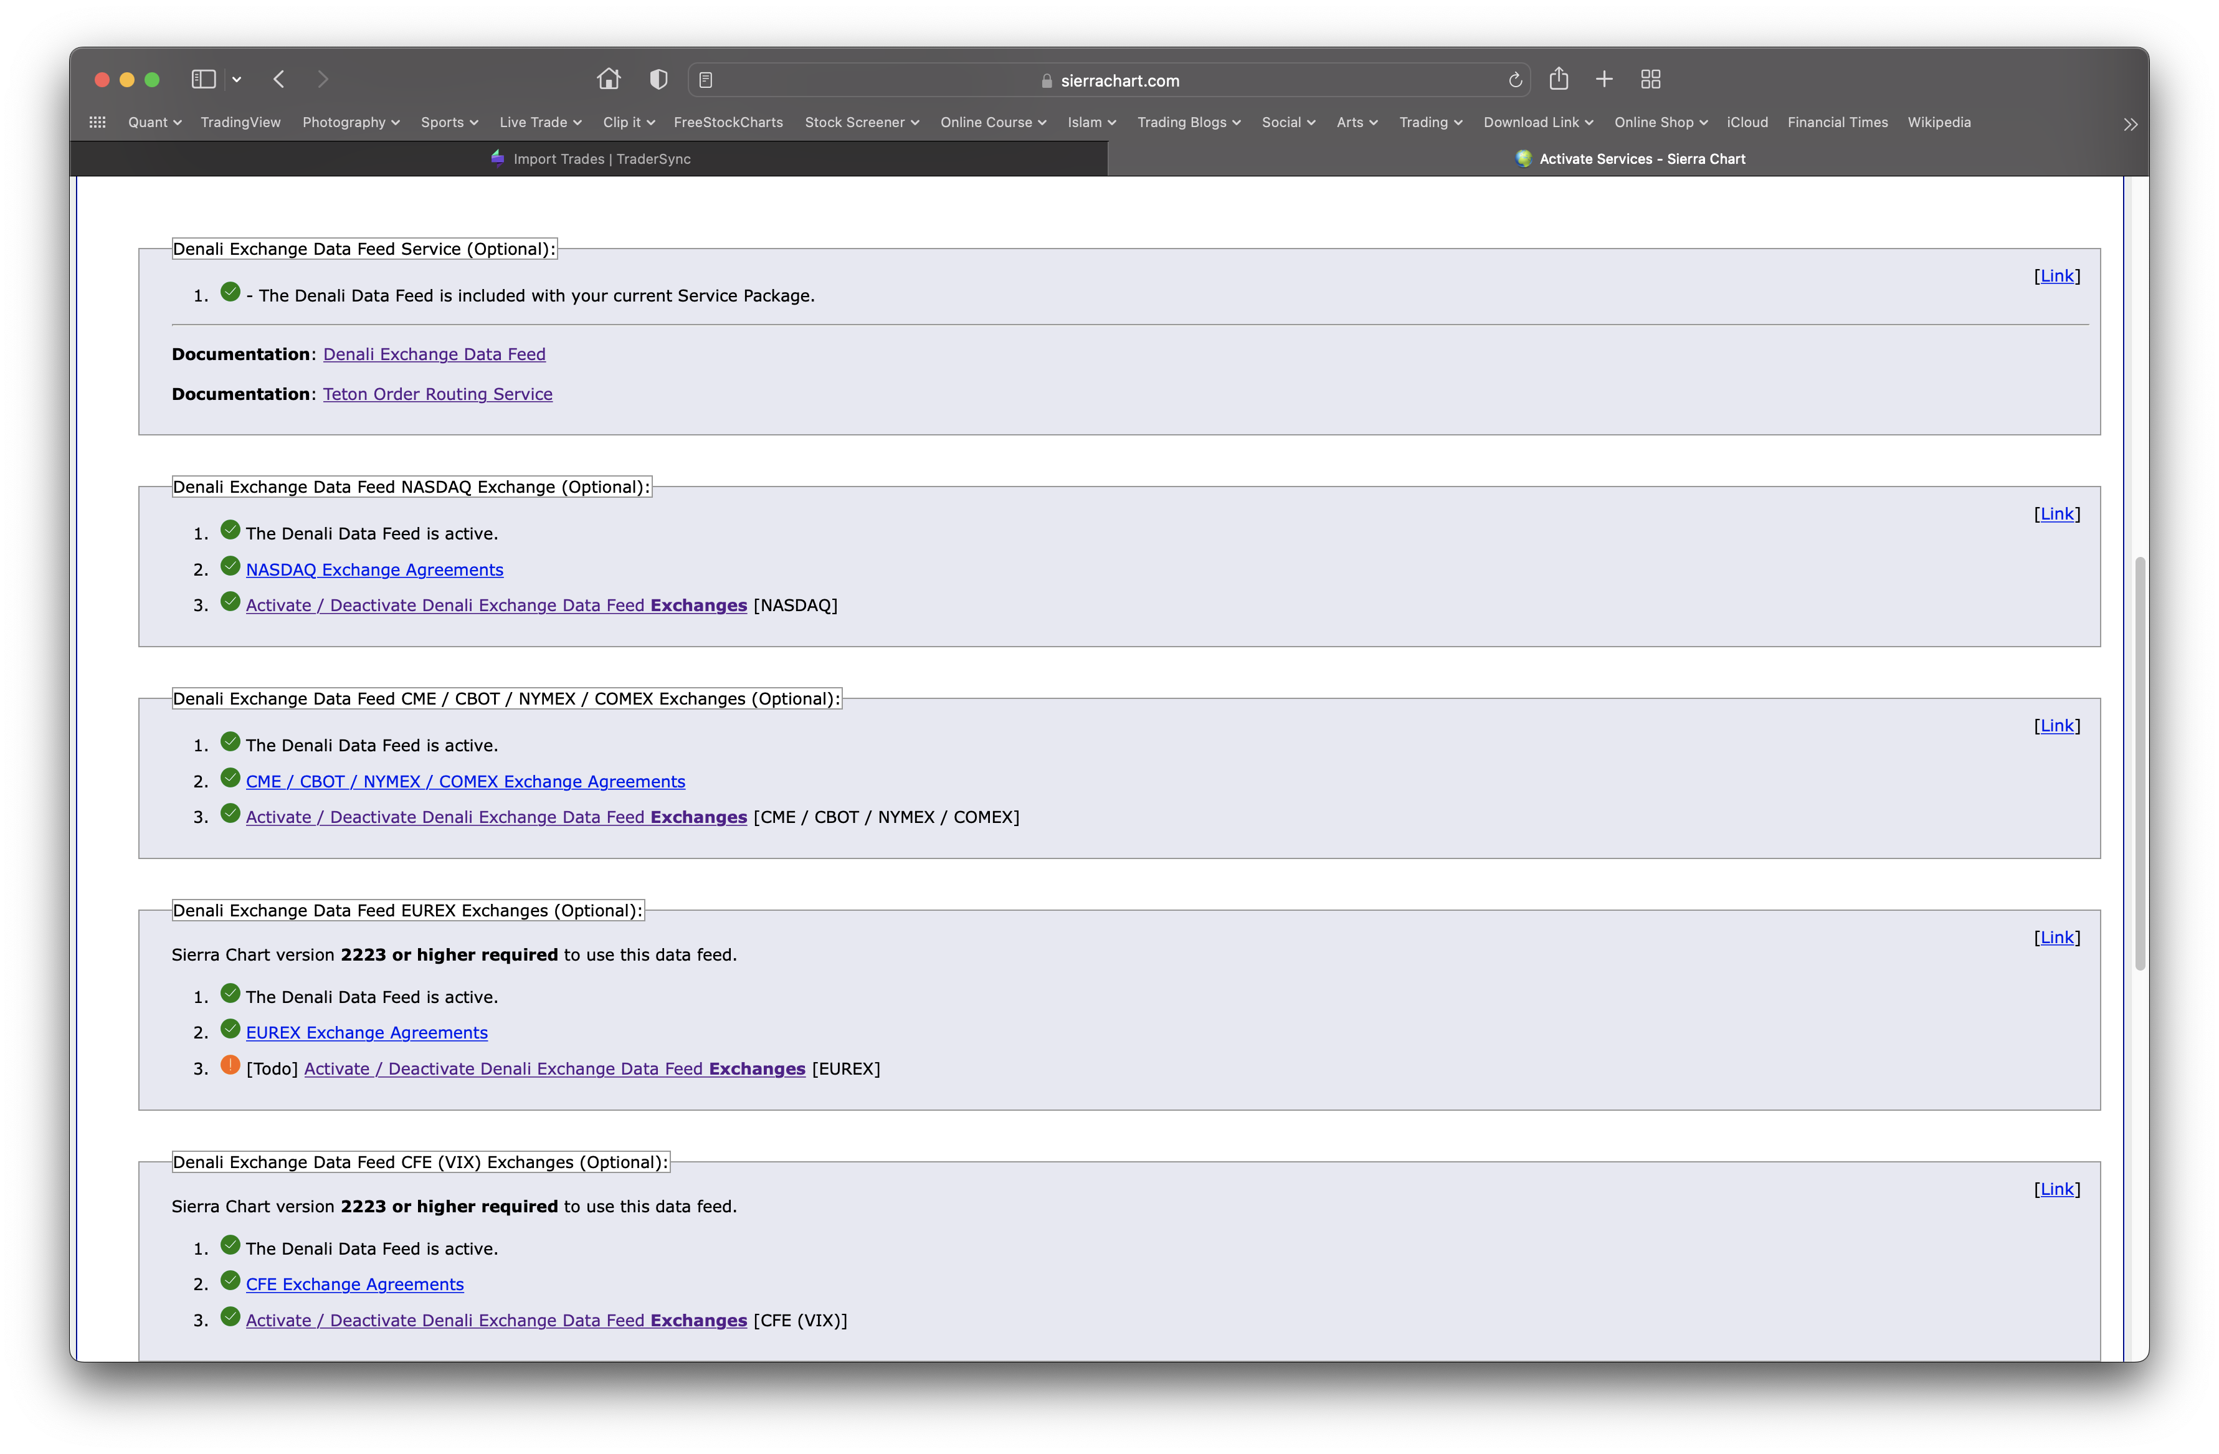Click the Link anchor for CFE (VIX) section

coord(2057,1189)
